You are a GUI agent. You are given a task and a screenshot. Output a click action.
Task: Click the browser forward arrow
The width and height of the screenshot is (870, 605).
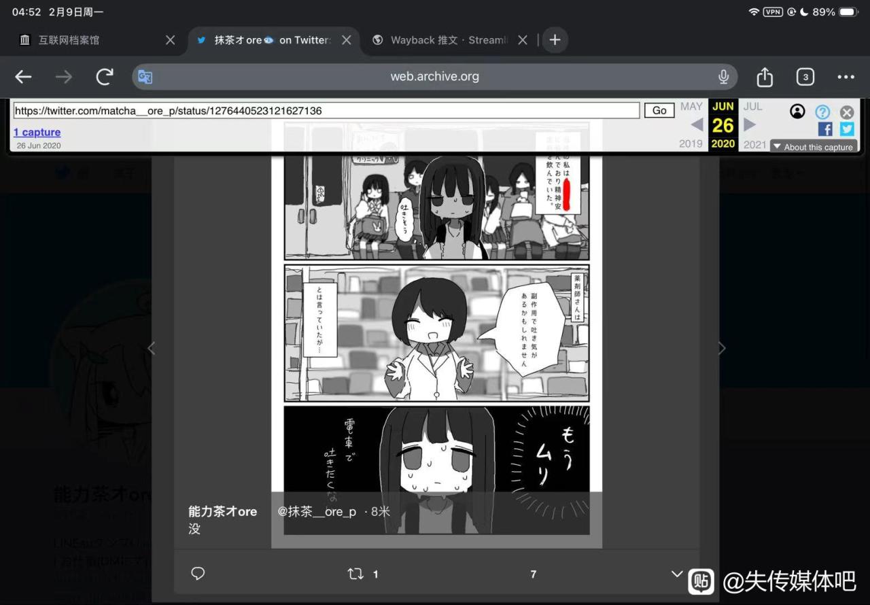(x=64, y=77)
